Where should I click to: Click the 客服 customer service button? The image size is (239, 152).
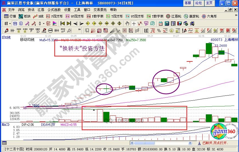188,3
